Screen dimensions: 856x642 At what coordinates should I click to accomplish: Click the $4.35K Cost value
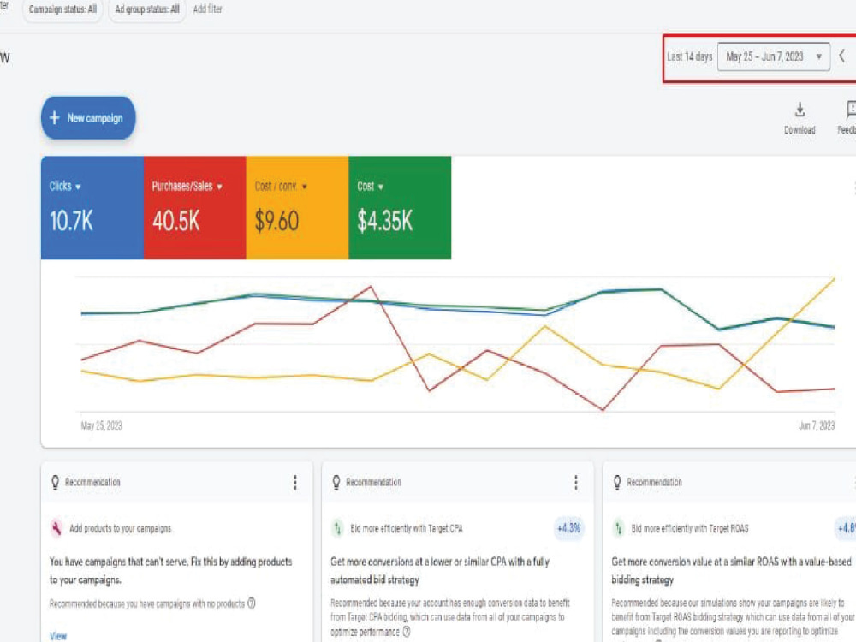tap(385, 221)
